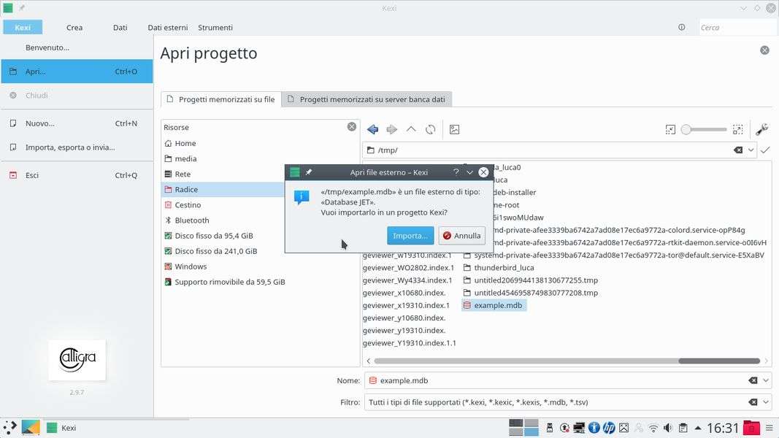
Task: Select Progetti memorizzati su file tab
Action: point(221,99)
